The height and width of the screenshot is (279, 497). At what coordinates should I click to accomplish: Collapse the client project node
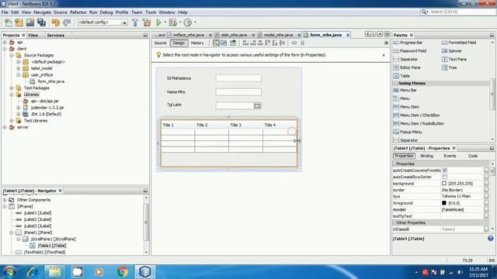[5, 49]
